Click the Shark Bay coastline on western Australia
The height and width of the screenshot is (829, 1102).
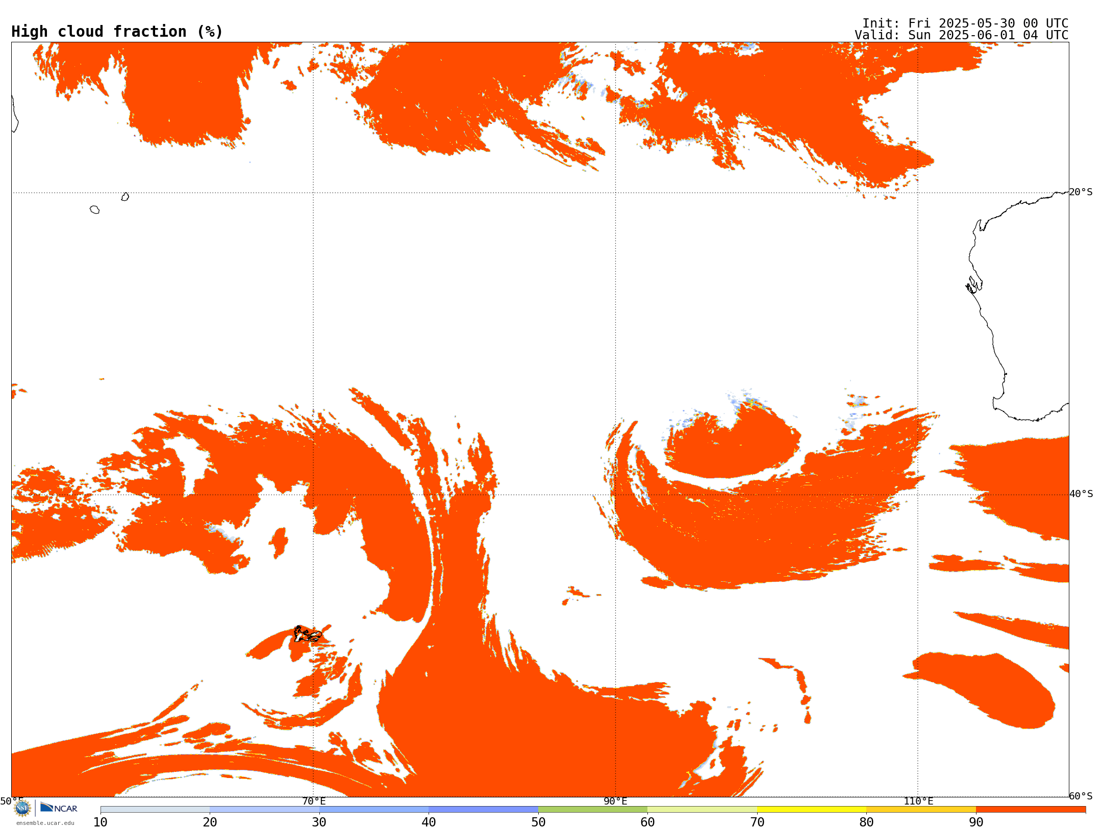click(974, 284)
